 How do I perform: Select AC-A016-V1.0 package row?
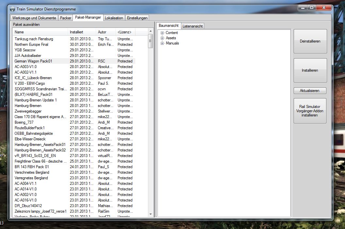[x=74, y=200]
